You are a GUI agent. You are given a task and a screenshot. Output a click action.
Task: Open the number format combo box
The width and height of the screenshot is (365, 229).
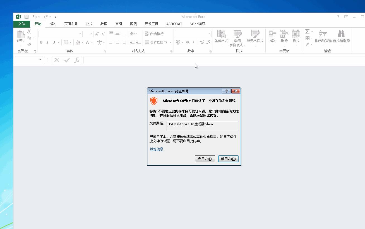193,34
